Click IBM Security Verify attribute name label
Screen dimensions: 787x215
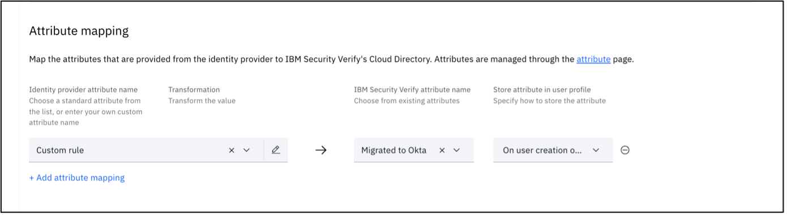coord(412,90)
